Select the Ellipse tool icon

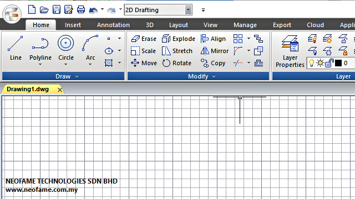coord(109,51)
